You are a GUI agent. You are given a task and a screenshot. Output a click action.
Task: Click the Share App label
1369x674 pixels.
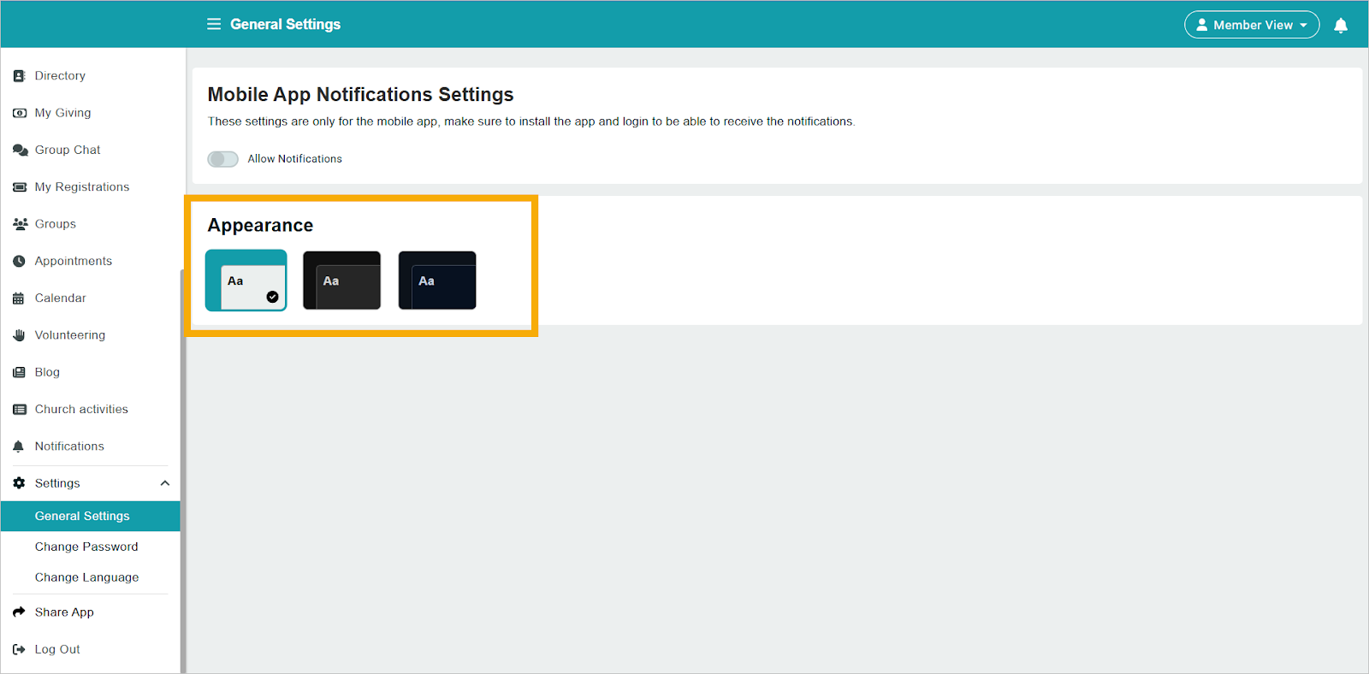64,612
